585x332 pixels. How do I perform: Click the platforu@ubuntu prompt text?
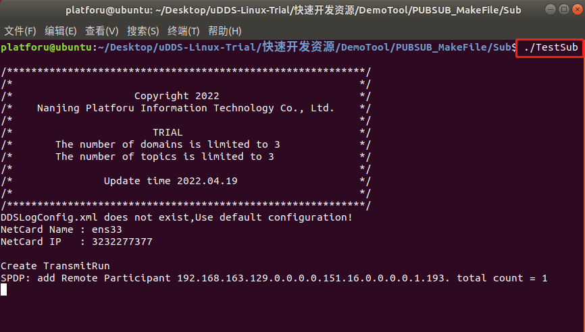tap(46, 47)
